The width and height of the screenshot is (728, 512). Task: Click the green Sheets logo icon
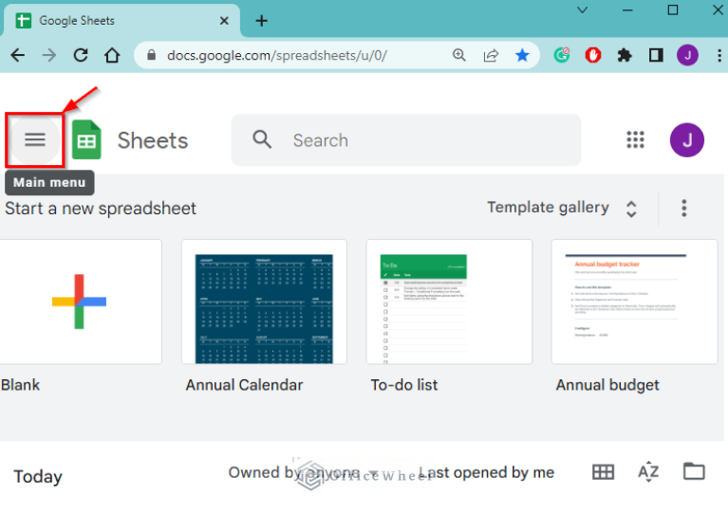86,141
